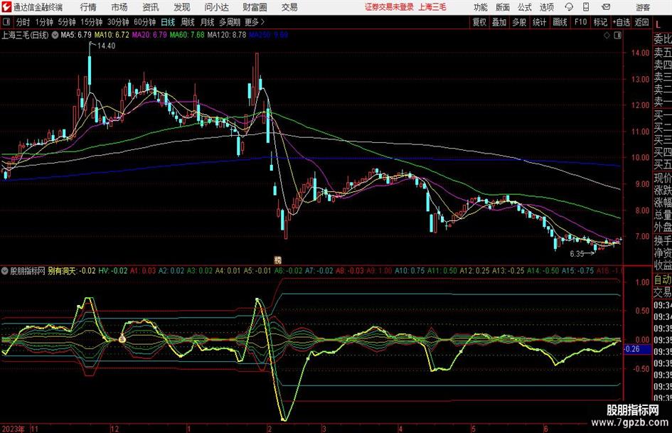Click the A10: 0.75 indicator label
This screenshot has height=433, width=672.
pyautogui.click(x=410, y=271)
